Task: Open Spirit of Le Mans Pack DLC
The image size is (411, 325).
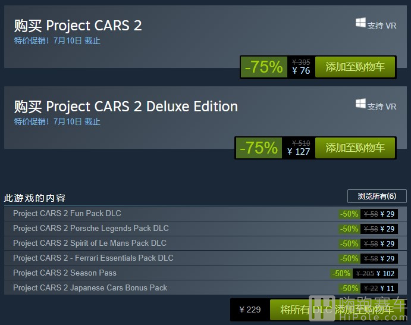Action: click(90, 243)
